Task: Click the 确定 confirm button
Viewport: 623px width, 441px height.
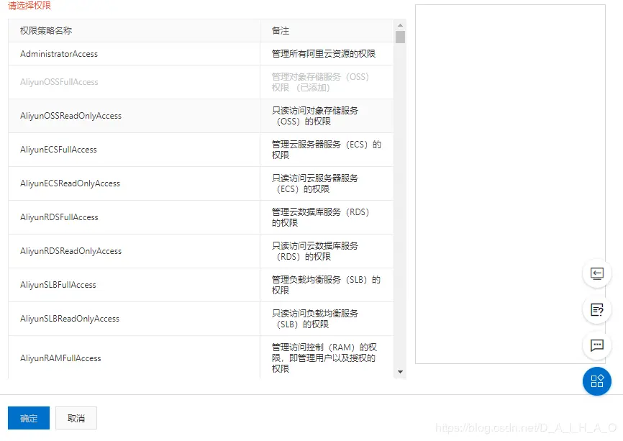Action: coord(29,418)
